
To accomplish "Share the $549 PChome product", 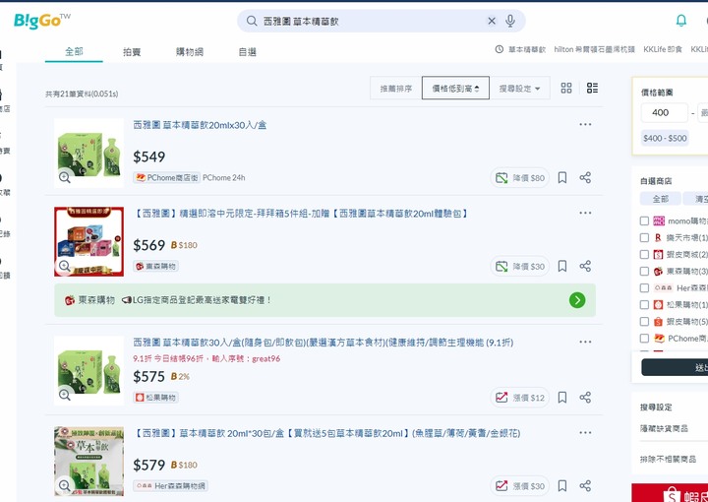I will tap(585, 177).
